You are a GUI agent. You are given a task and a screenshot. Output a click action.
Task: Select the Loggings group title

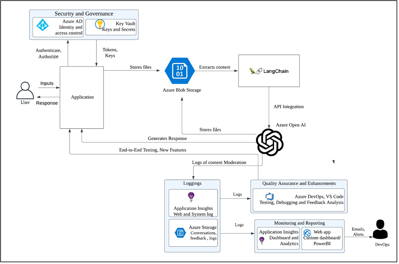coord(192,183)
